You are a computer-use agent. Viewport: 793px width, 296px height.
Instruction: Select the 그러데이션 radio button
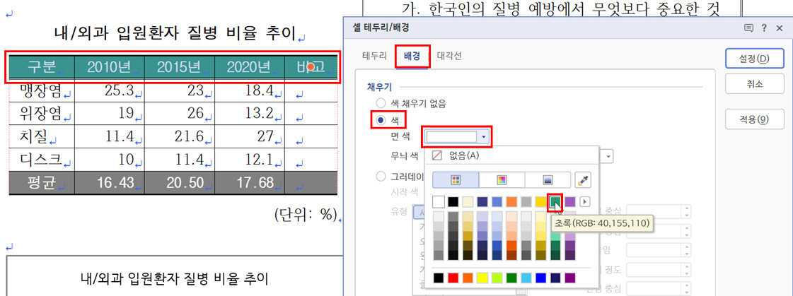[x=381, y=177]
